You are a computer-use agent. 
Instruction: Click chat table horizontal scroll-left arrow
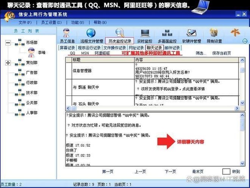coord(68,108)
